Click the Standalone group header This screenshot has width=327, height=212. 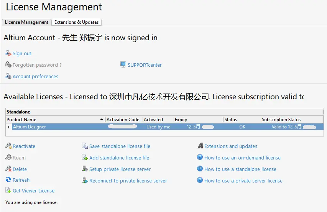click(164, 112)
